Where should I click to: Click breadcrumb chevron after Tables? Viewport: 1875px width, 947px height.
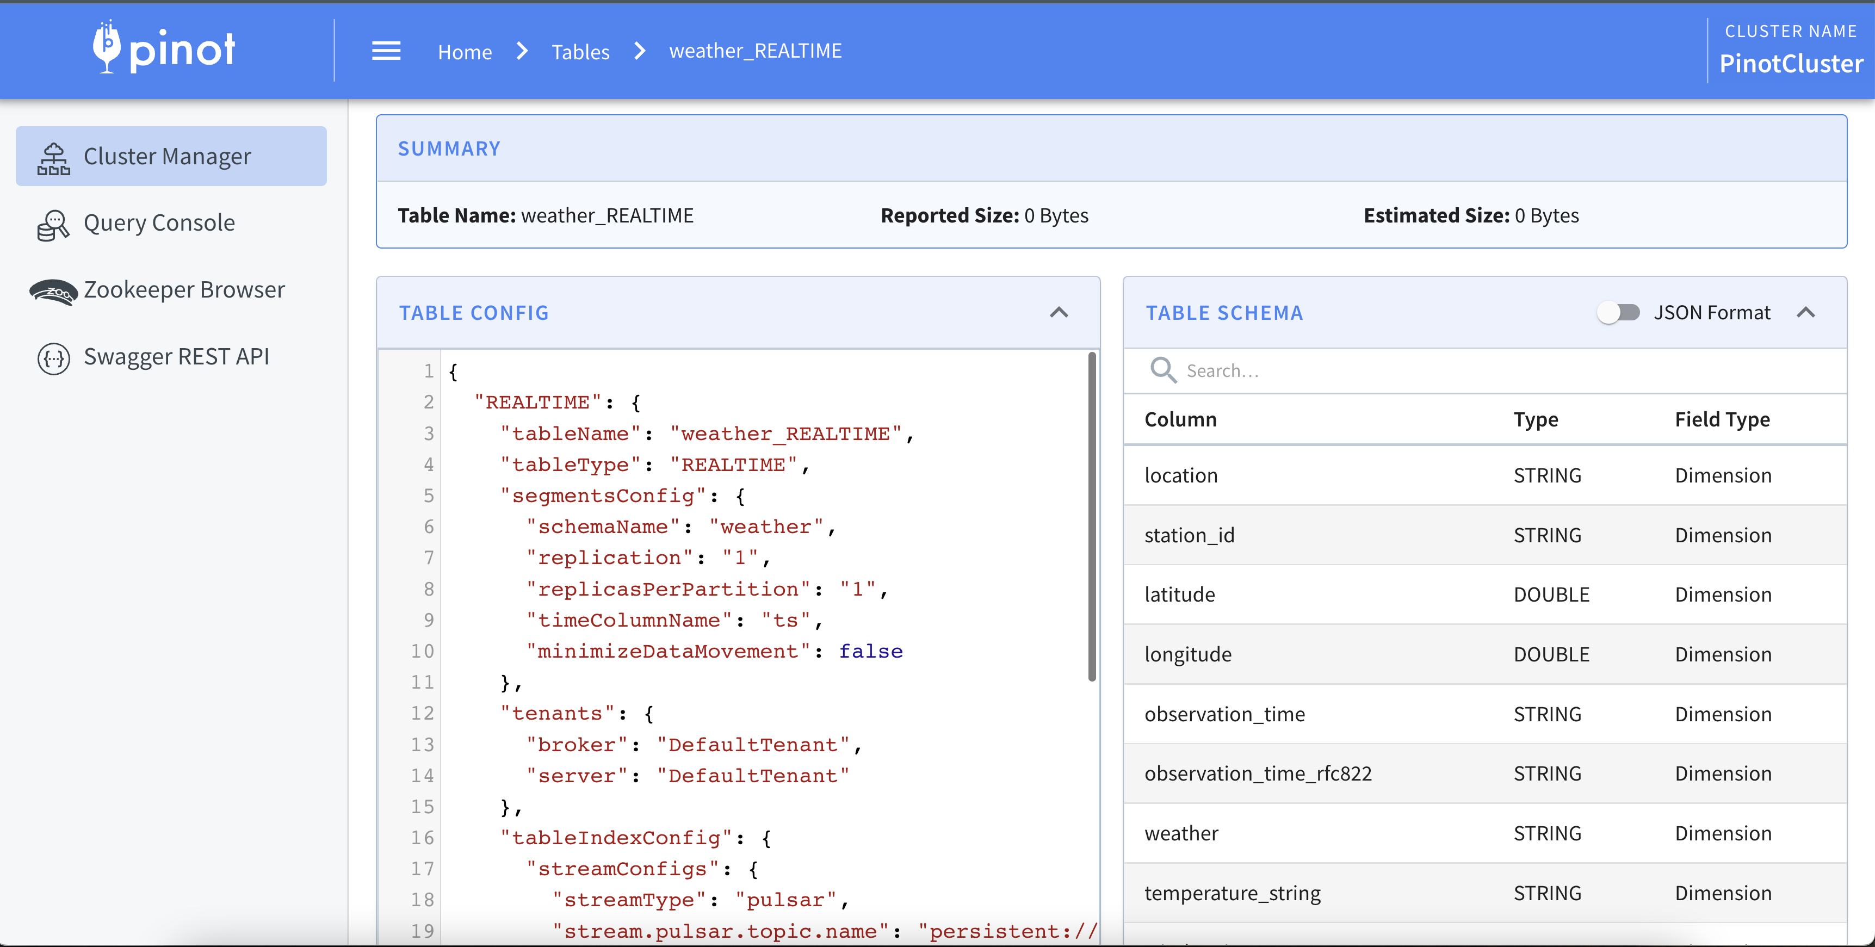pyautogui.click(x=640, y=51)
